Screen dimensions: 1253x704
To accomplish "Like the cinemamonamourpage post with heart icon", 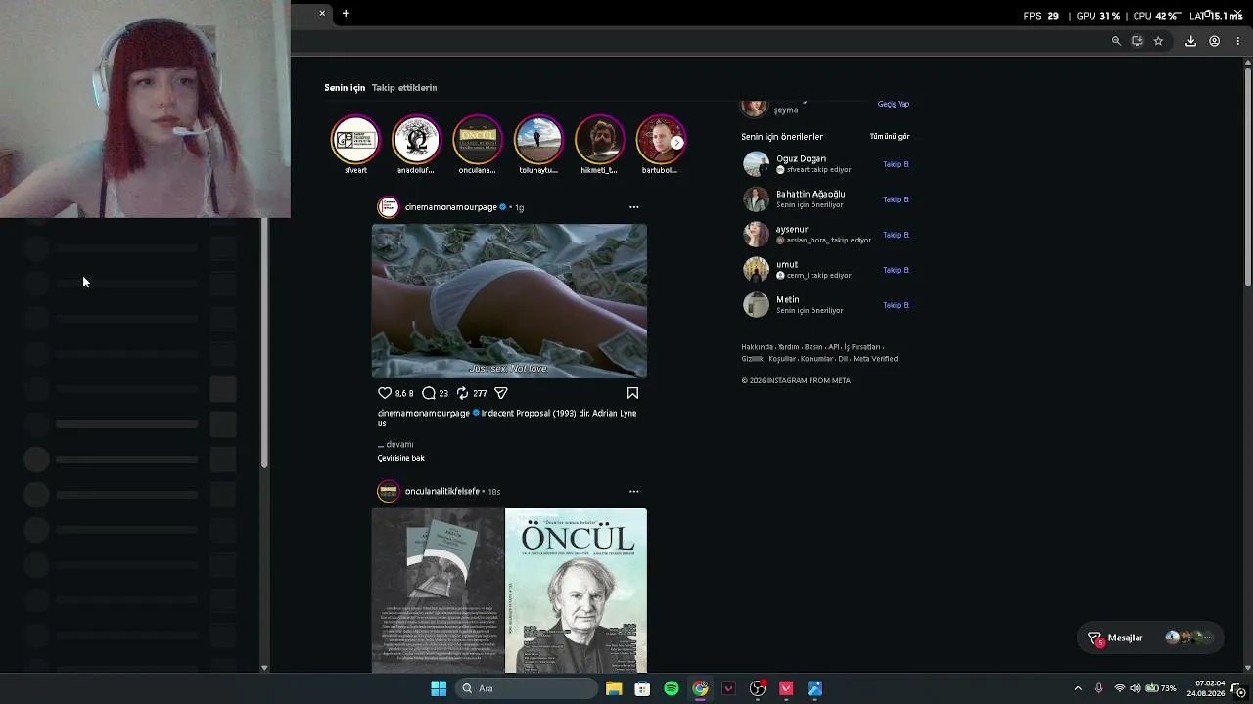I will pyautogui.click(x=385, y=393).
